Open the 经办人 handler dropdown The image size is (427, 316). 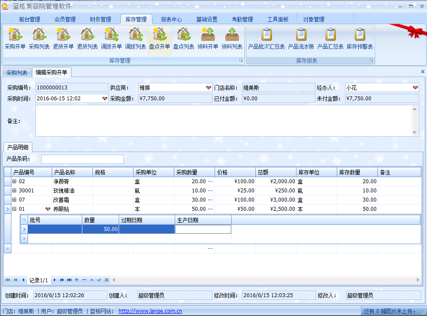point(415,88)
